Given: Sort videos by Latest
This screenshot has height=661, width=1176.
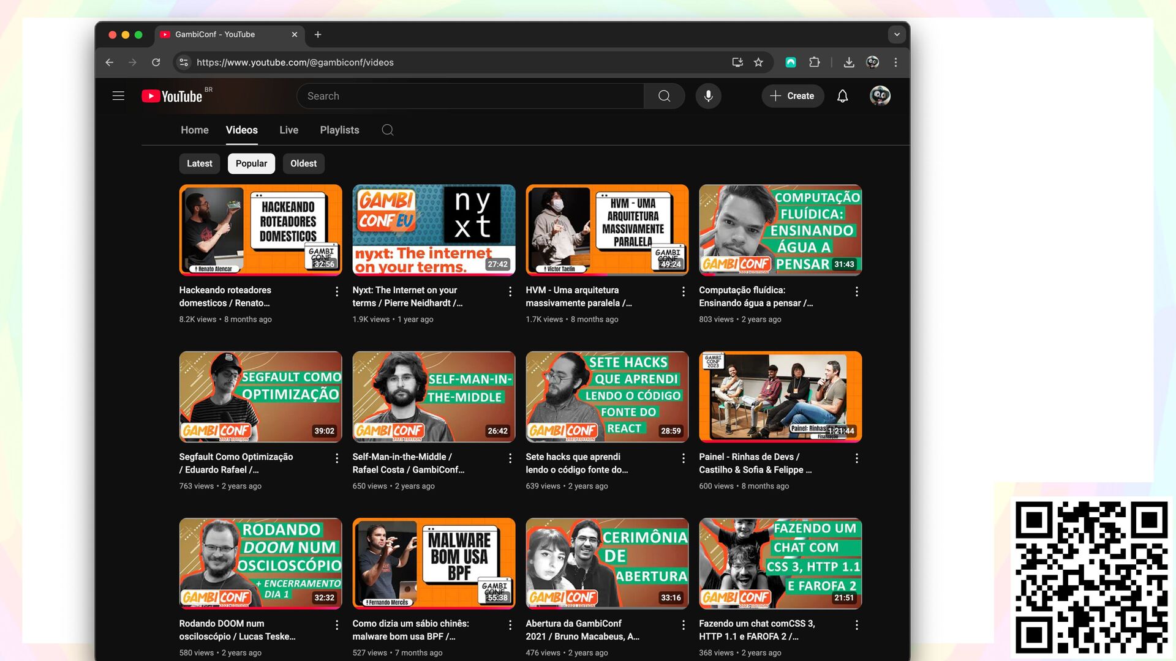Looking at the screenshot, I should click(200, 163).
